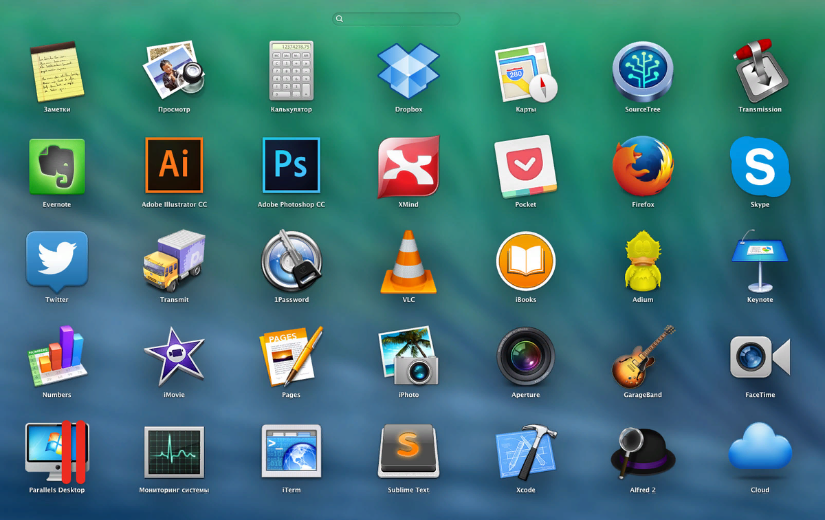This screenshot has width=825, height=520.
Task: Open Xcode
Action: (x=526, y=452)
